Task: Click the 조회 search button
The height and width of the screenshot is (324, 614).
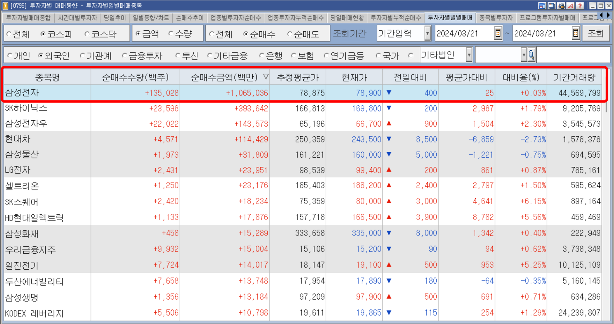Action: (x=596, y=33)
